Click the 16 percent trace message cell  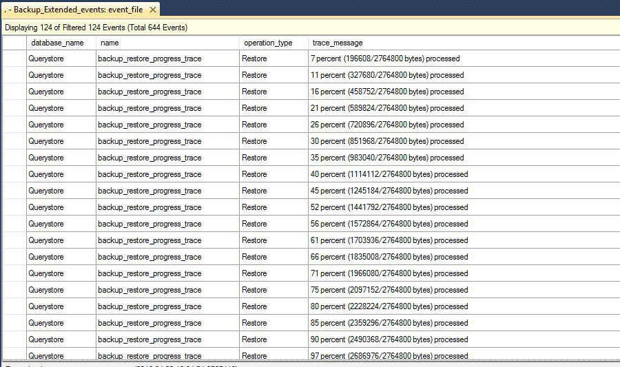pos(386,92)
